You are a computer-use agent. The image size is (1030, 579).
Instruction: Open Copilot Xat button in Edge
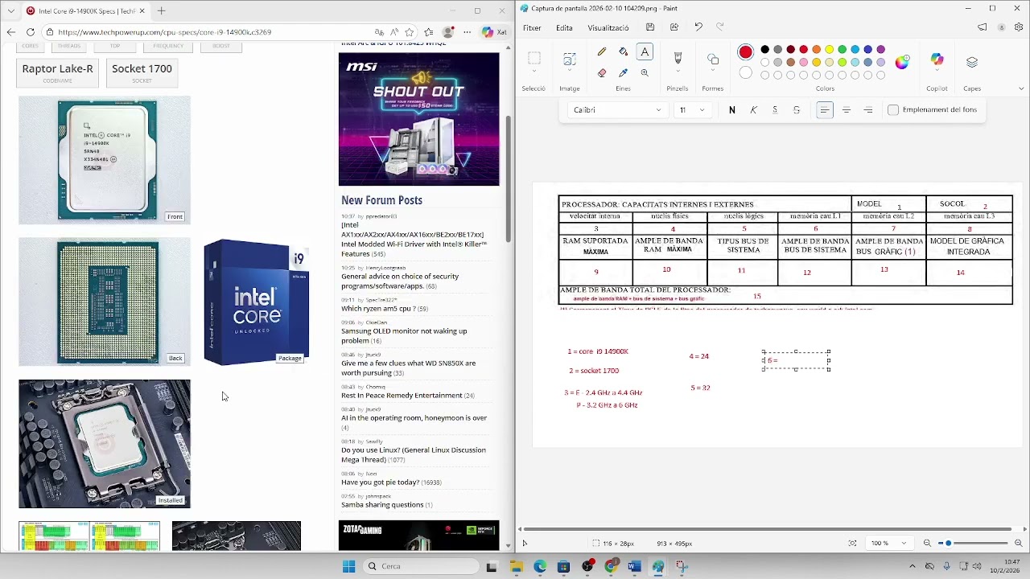click(x=494, y=32)
